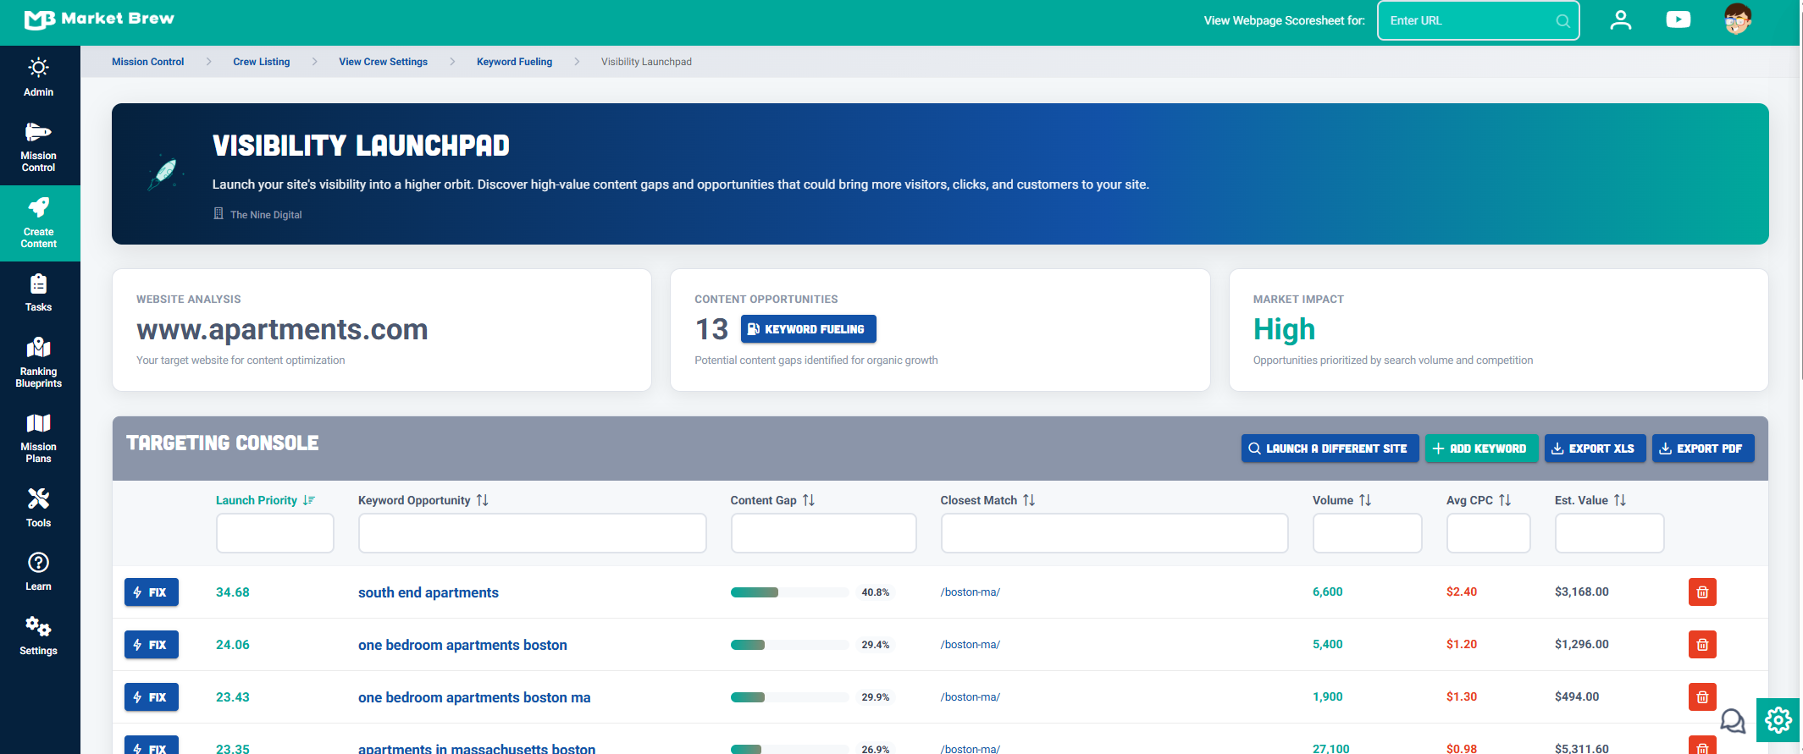The height and width of the screenshot is (754, 1803).
Task: Sort by Volume column
Action: coord(1341,500)
